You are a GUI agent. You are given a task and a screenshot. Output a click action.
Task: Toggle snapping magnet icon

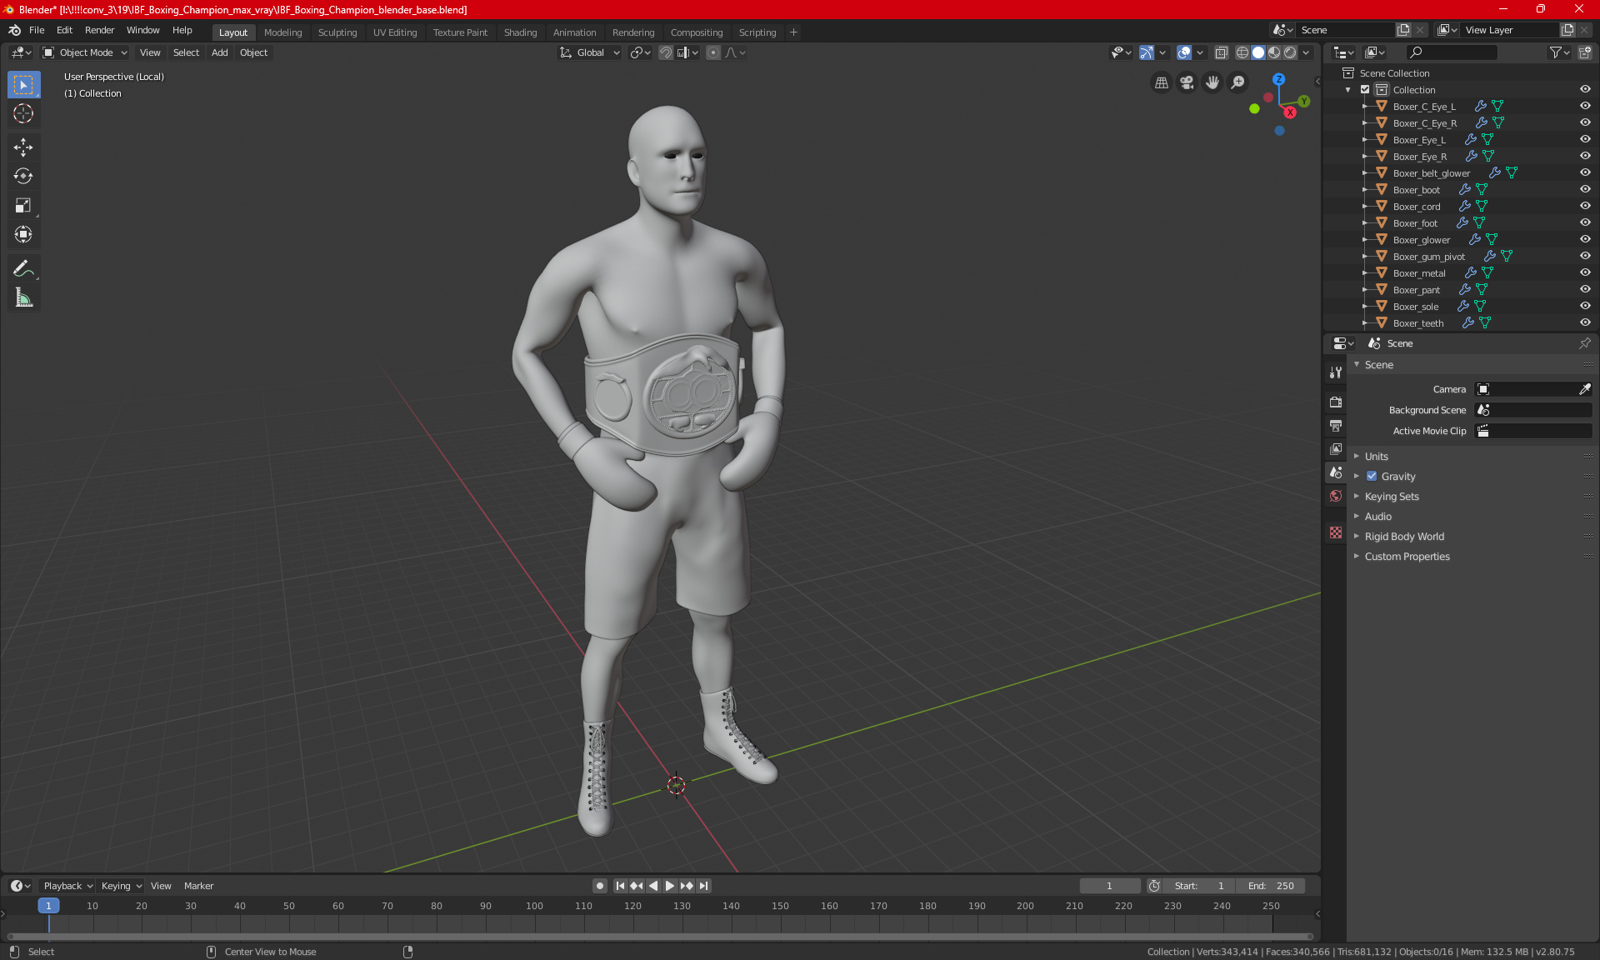(x=666, y=52)
